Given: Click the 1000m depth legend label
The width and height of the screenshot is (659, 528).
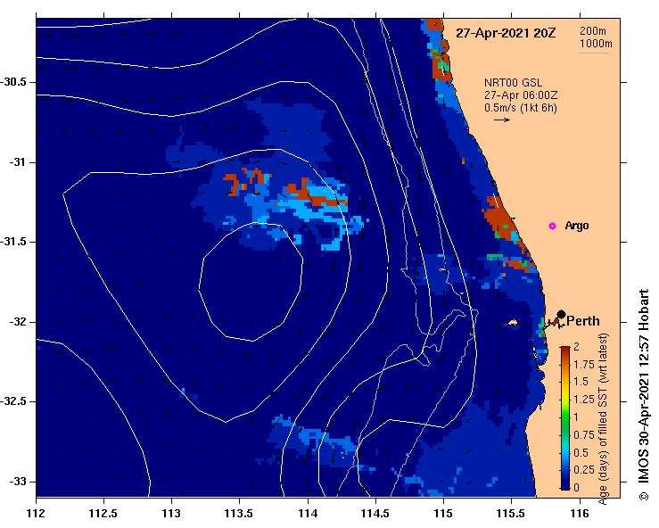Looking at the screenshot, I should click(596, 44).
